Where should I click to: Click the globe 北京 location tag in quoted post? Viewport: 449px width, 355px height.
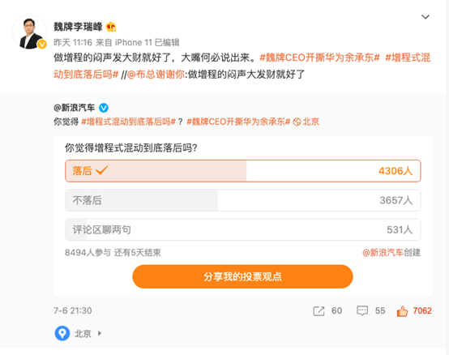(306, 122)
